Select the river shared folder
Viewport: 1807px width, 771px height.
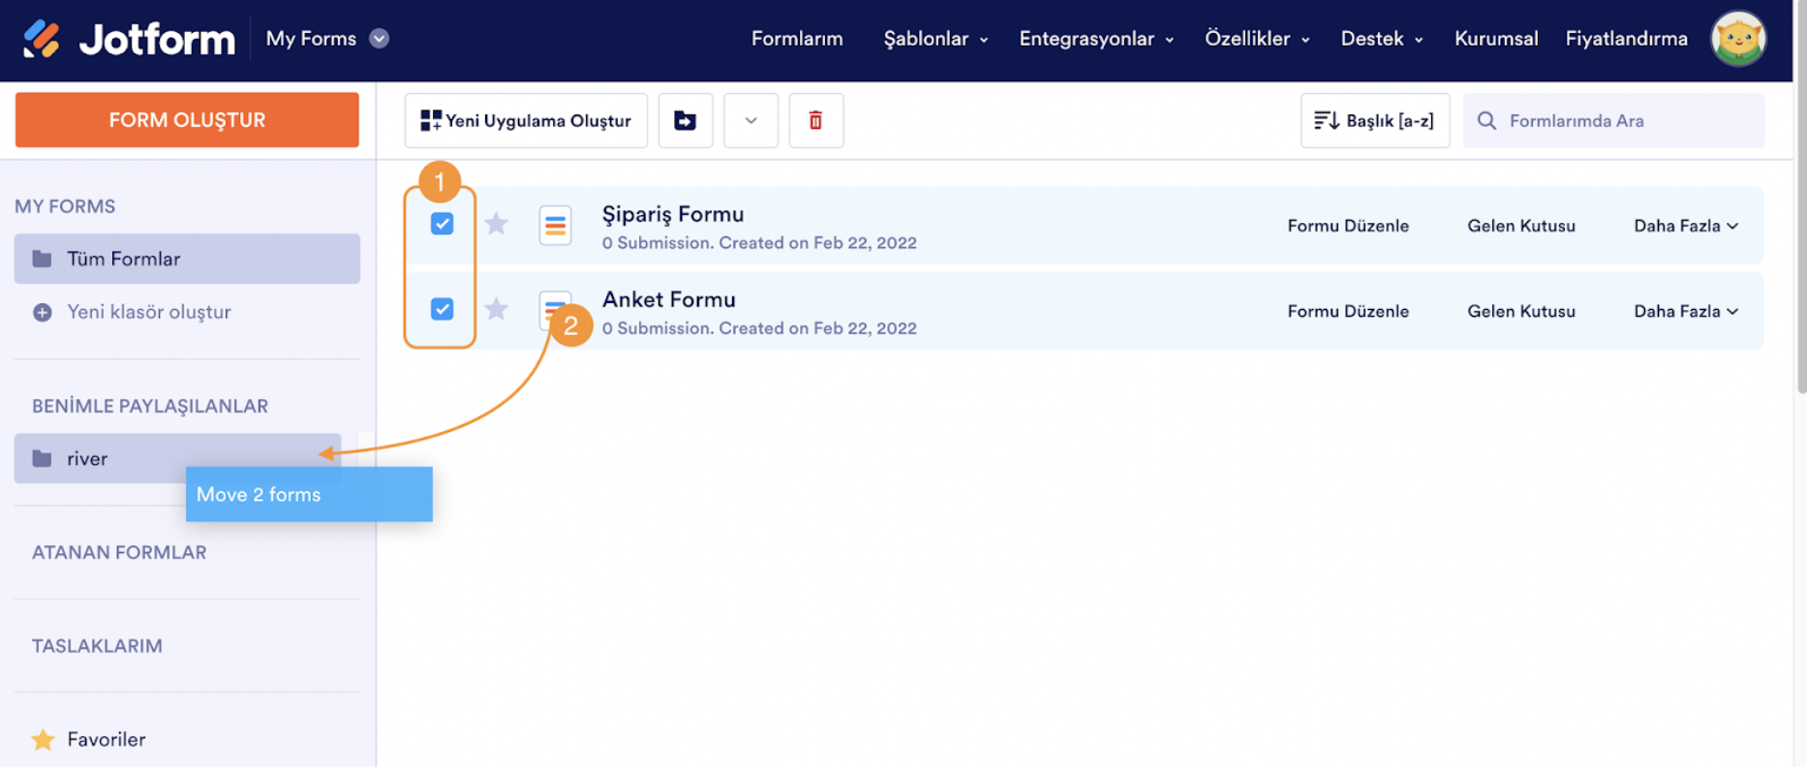(x=177, y=459)
